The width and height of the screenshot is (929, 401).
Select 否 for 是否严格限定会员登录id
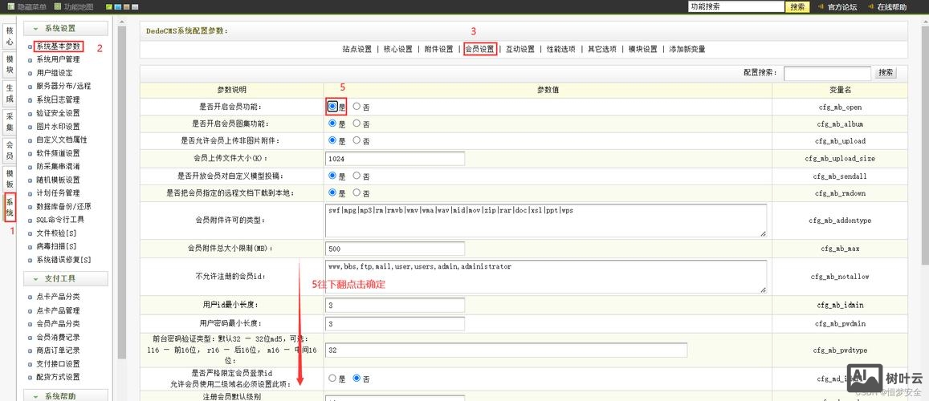[x=356, y=378]
